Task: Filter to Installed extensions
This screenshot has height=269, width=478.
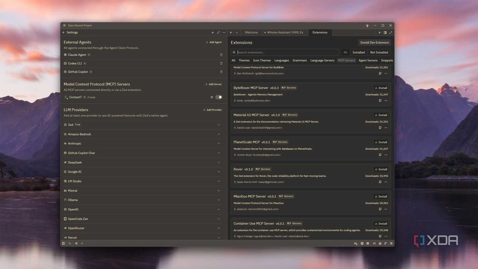Action: click(358, 52)
